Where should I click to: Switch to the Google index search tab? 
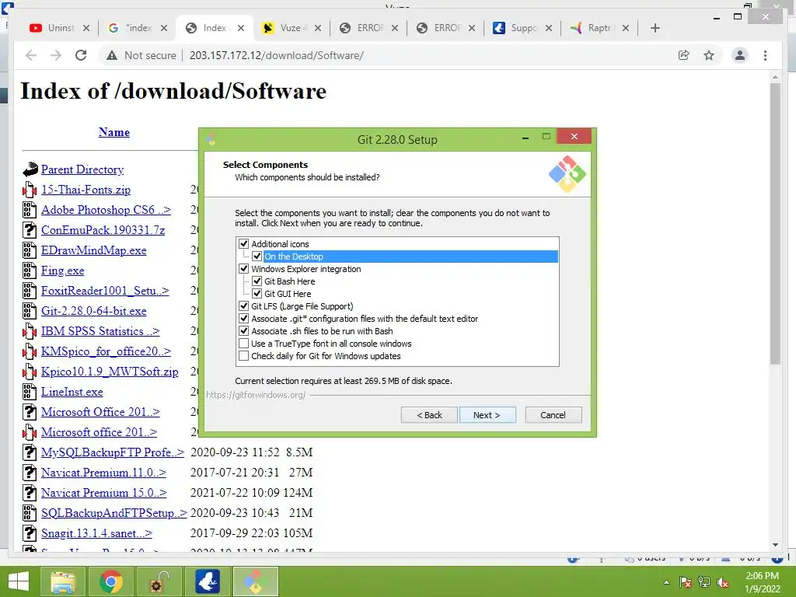click(137, 28)
